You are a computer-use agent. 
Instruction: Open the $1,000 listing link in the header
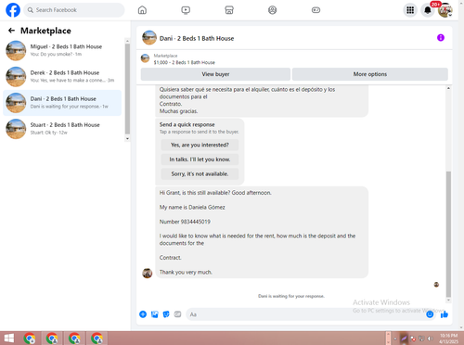[184, 62]
